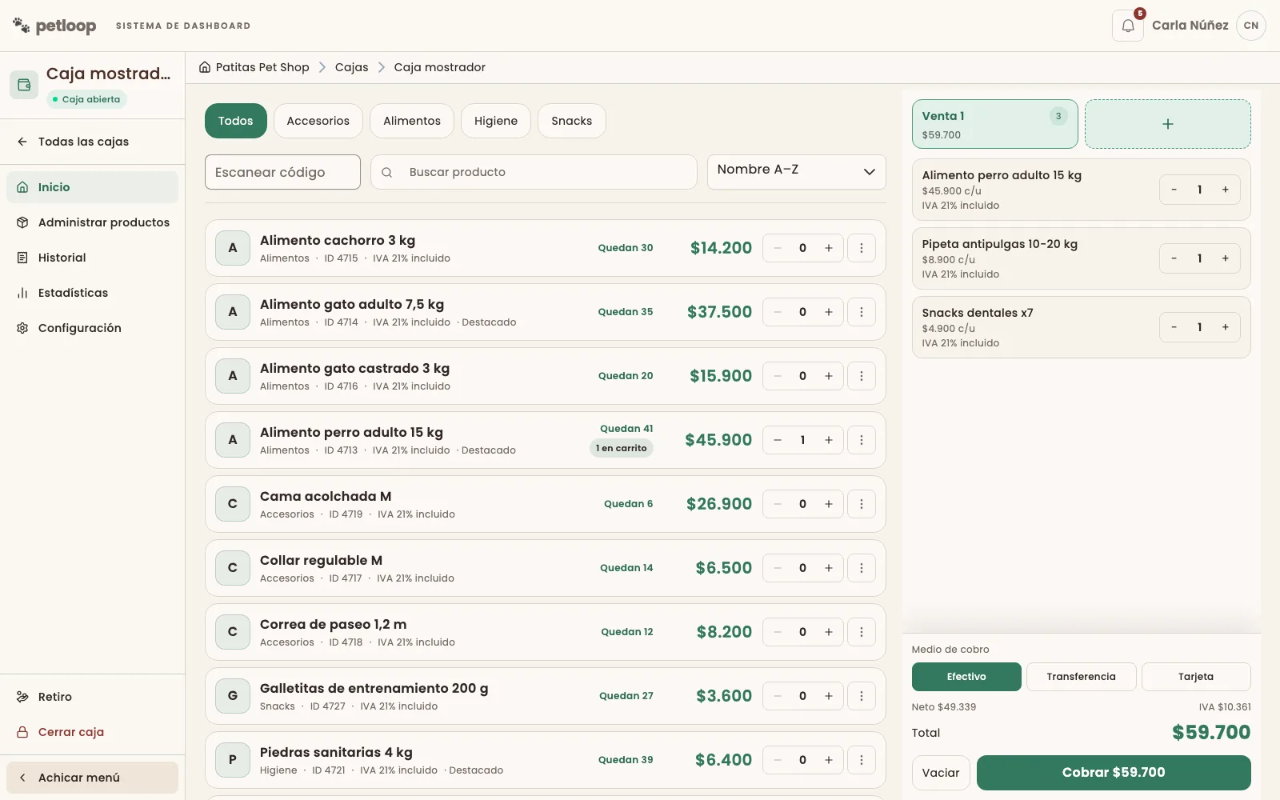Image resolution: width=1280 pixels, height=800 pixels.
Task: Click the Estadísticas sidebar icon
Action: [22, 293]
